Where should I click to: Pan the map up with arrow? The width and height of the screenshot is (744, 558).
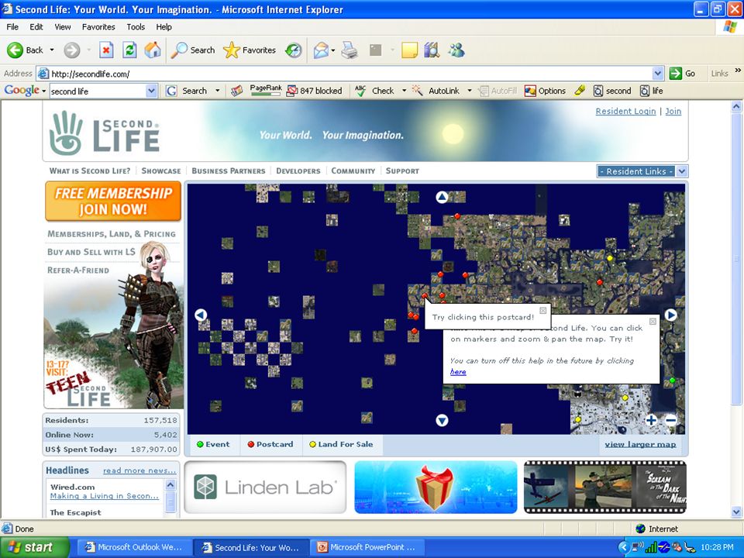pos(442,197)
